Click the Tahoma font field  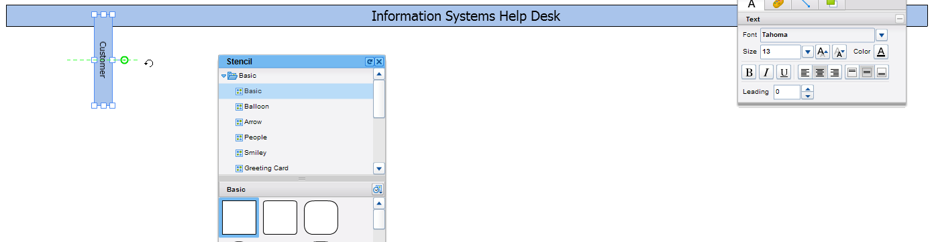[x=817, y=35]
